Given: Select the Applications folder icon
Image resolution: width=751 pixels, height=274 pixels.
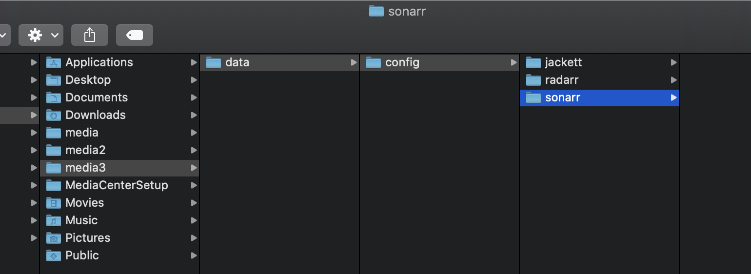Looking at the screenshot, I should coord(54,62).
